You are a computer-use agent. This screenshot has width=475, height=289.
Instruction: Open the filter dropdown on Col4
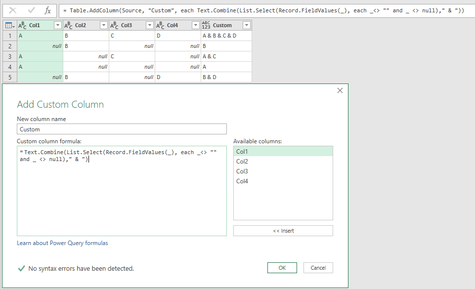click(x=195, y=25)
